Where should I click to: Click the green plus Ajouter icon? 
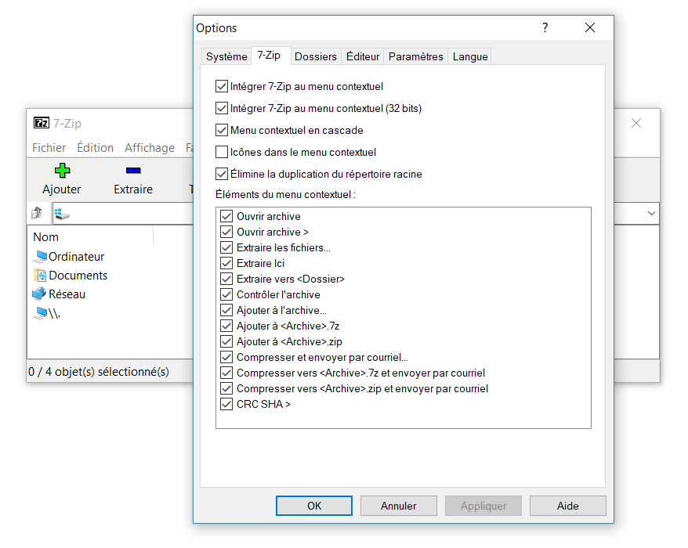(x=63, y=171)
